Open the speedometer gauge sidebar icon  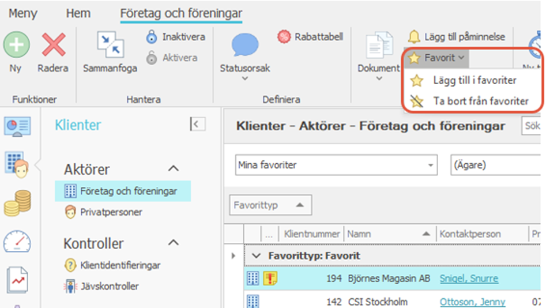(x=17, y=241)
